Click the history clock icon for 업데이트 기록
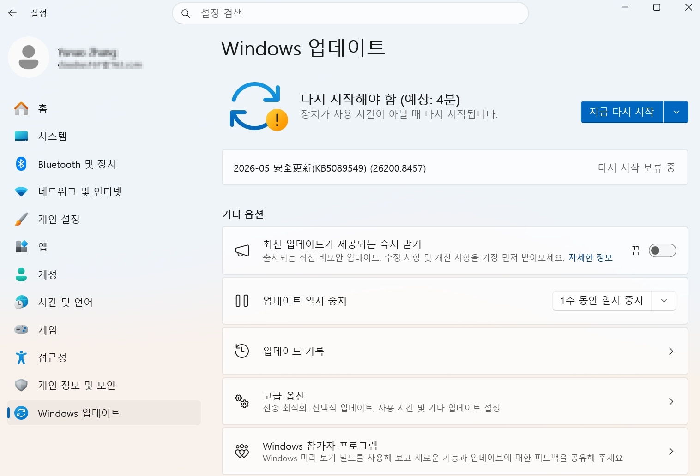The height and width of the screenshot is (476, 700). [x=242, y=351]
